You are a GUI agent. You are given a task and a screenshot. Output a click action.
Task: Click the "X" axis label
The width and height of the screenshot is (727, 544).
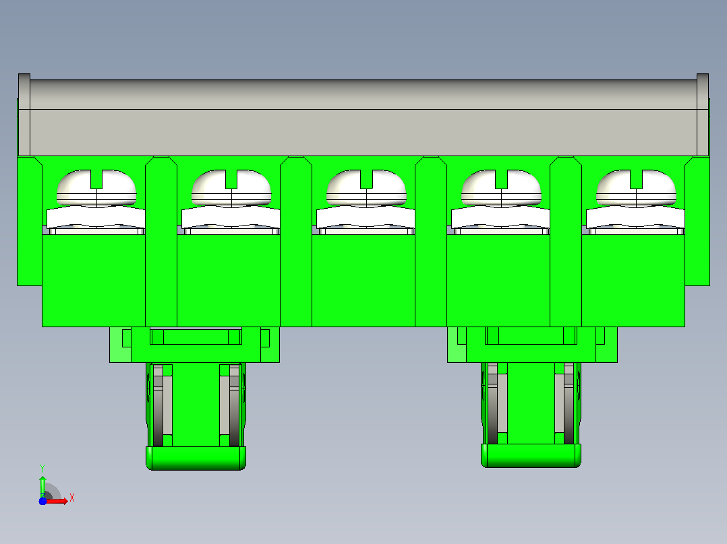72,498
